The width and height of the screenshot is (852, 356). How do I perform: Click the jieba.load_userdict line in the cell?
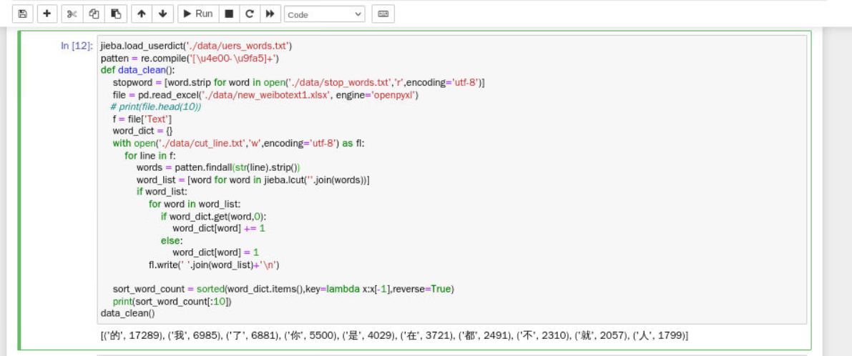point(196,46)
